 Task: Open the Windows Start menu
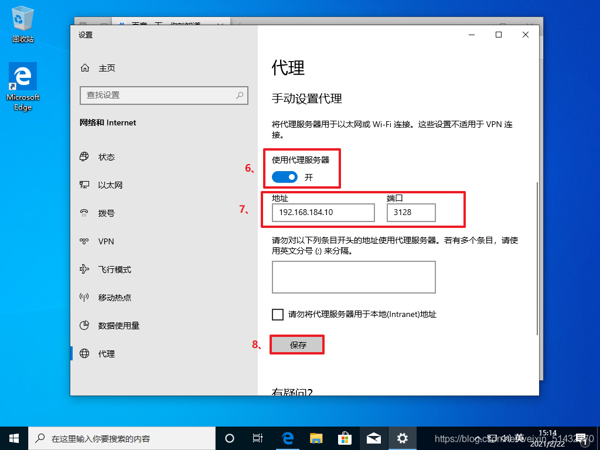coord(14,438)
